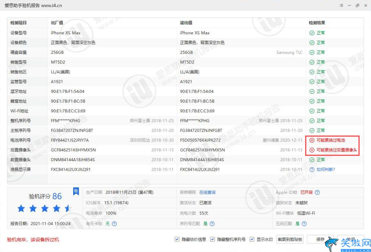The height and width of the screenshot is (252, 371).
Task: Click the help icon next to Apple ID锁
Action: coord(317,192)
